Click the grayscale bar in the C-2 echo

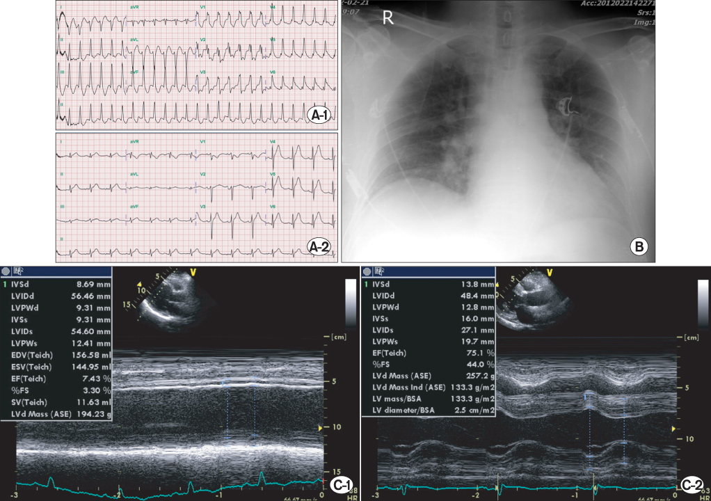click(703, 301)
